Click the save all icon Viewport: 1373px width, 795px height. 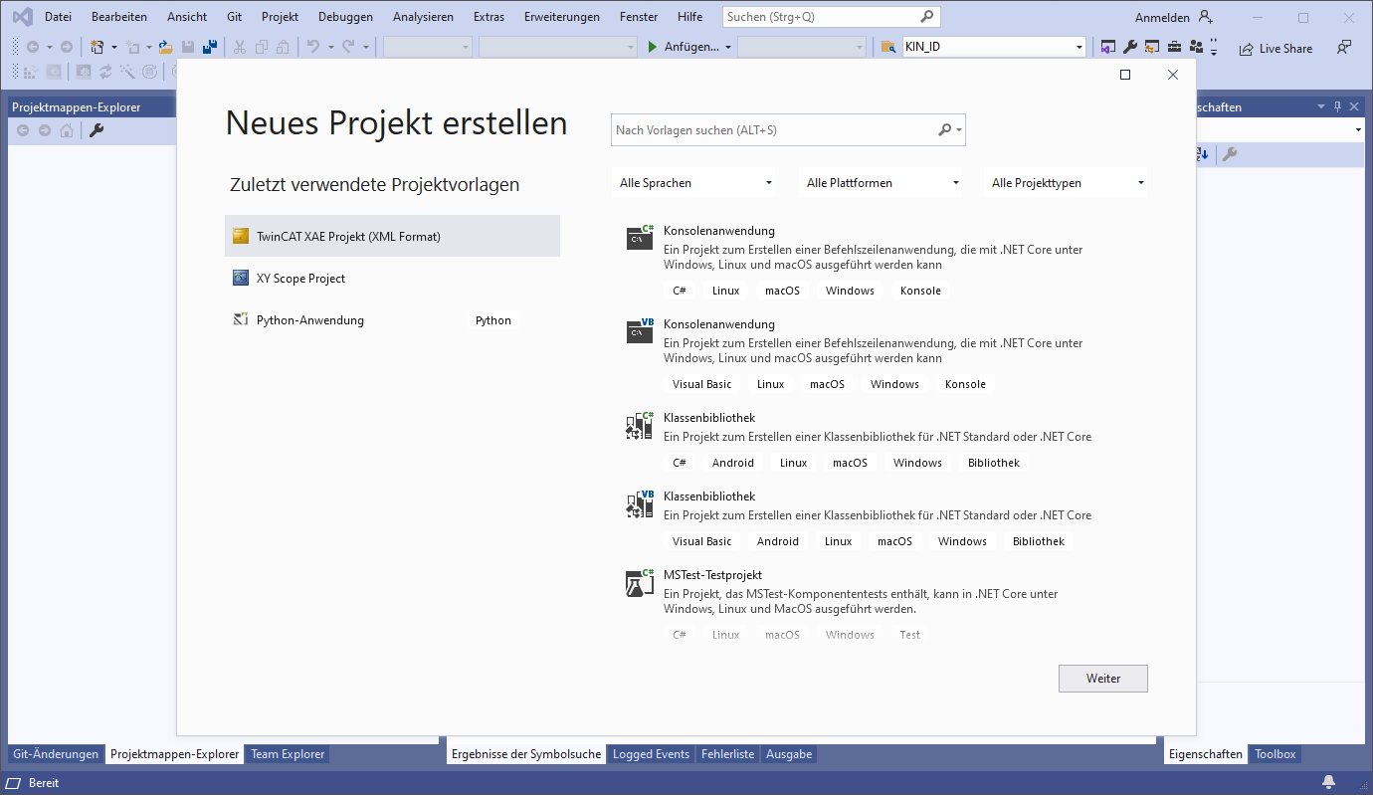(x=210, y=47)
